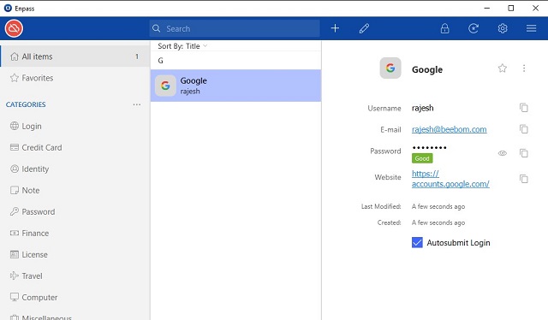Click the rajesh username value
This screenshot has height=320, width=548.
[422, 108]
